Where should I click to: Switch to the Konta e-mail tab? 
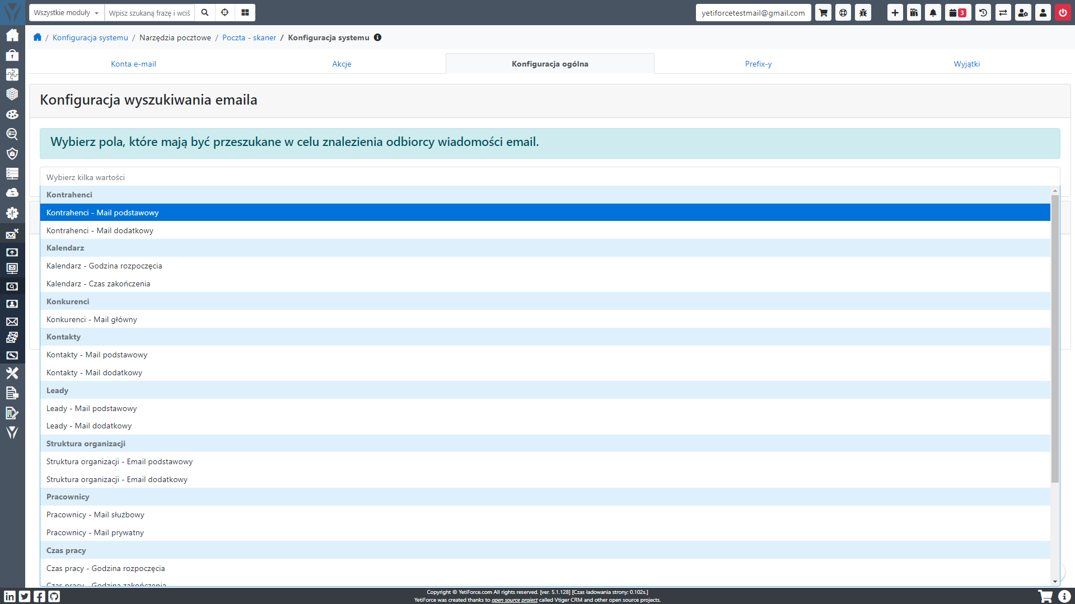pyautogui.click(x=133, y=64)
